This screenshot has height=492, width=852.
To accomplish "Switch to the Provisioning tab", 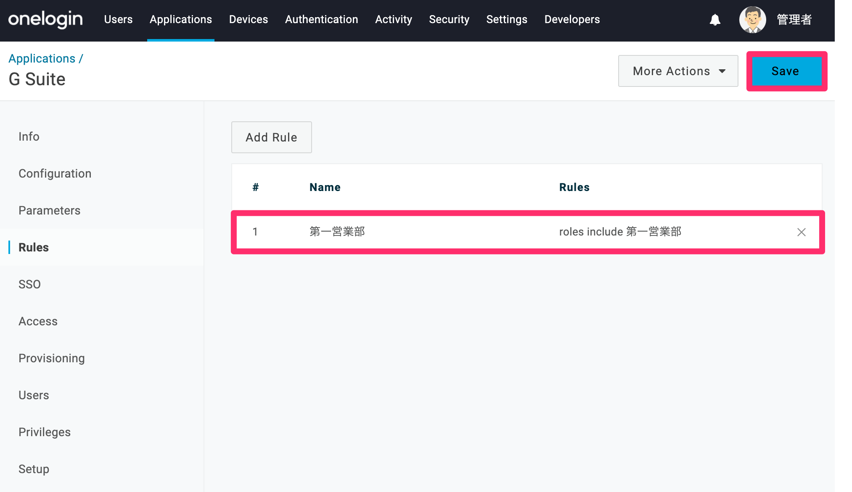I will 52,358.
